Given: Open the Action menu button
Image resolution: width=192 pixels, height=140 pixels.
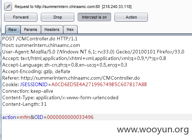Looking at the screenshot, I should (131, 17).
